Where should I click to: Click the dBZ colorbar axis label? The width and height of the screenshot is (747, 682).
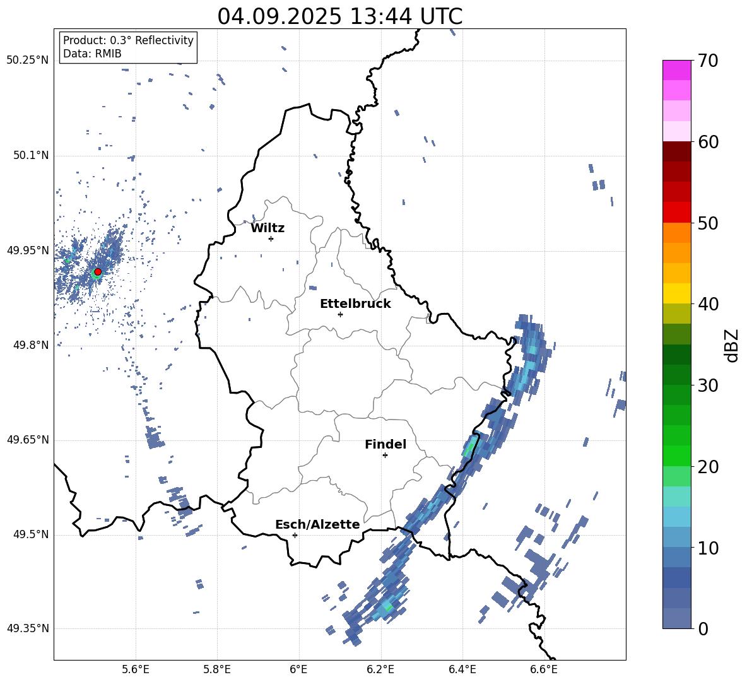click(732, 345)
